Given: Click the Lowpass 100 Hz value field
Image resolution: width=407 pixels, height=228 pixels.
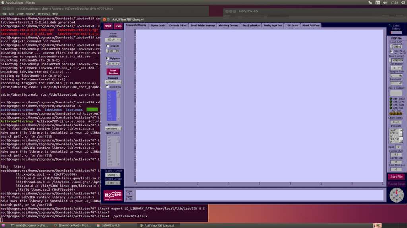Looking at the screenshot, I should click(x=114, y=51).
